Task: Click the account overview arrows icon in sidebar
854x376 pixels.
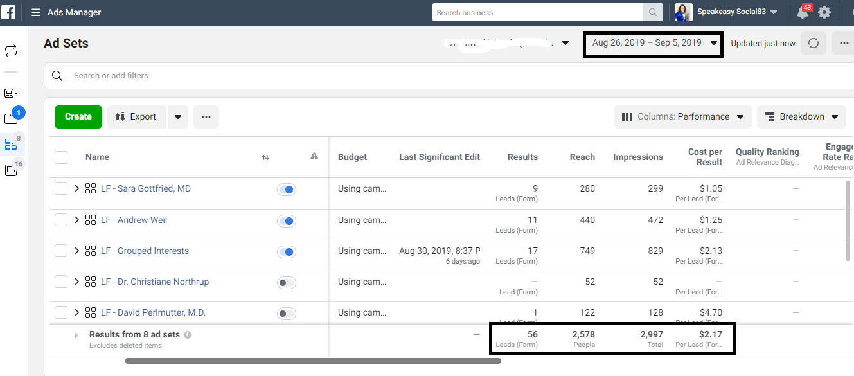Action: (11, 51)
